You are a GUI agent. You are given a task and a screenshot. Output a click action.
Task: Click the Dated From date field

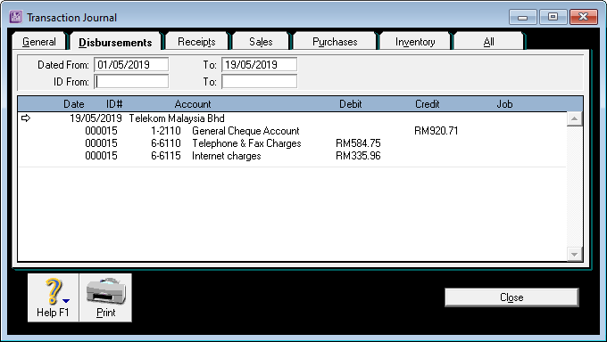tap(131, 64)
